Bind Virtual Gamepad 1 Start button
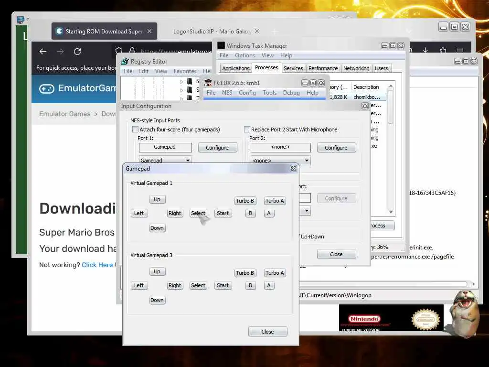 pos(223,213)
